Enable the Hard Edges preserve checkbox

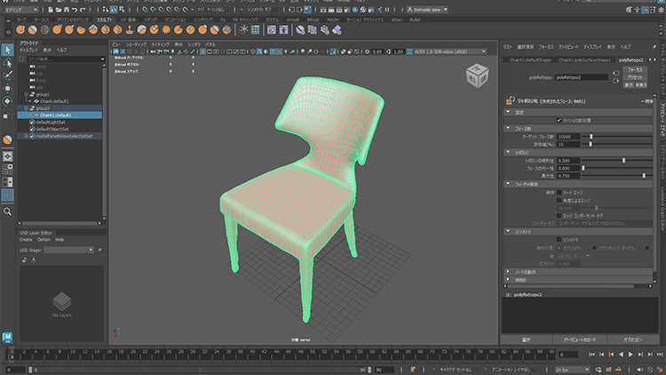point(559,193)
